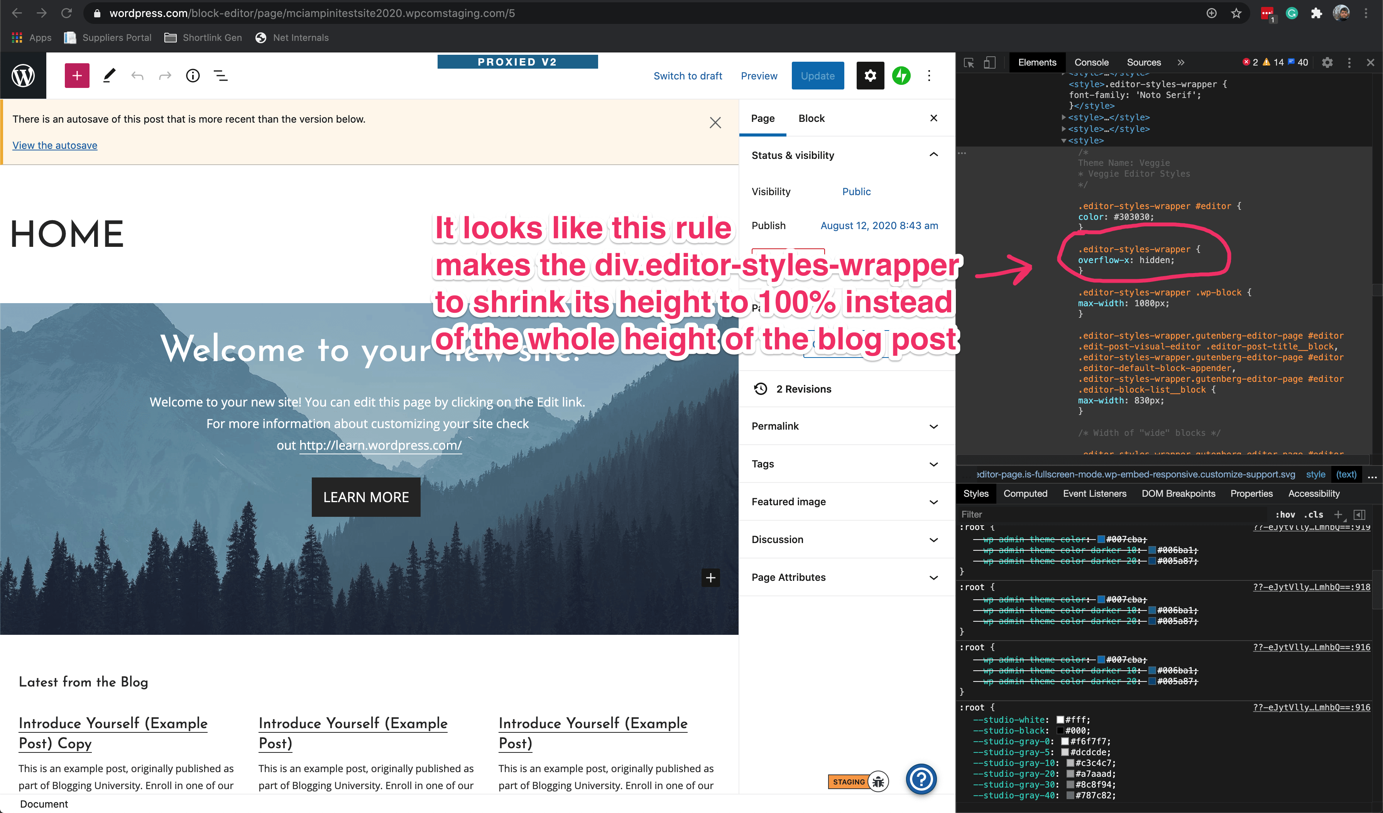Show more DevTools tabs
The image size is (1383, 813).
[1181, 62]
